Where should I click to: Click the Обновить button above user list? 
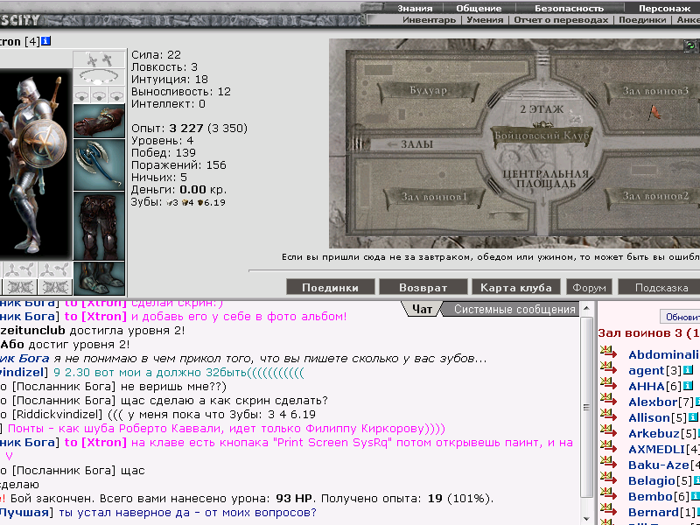pos(681,317)
